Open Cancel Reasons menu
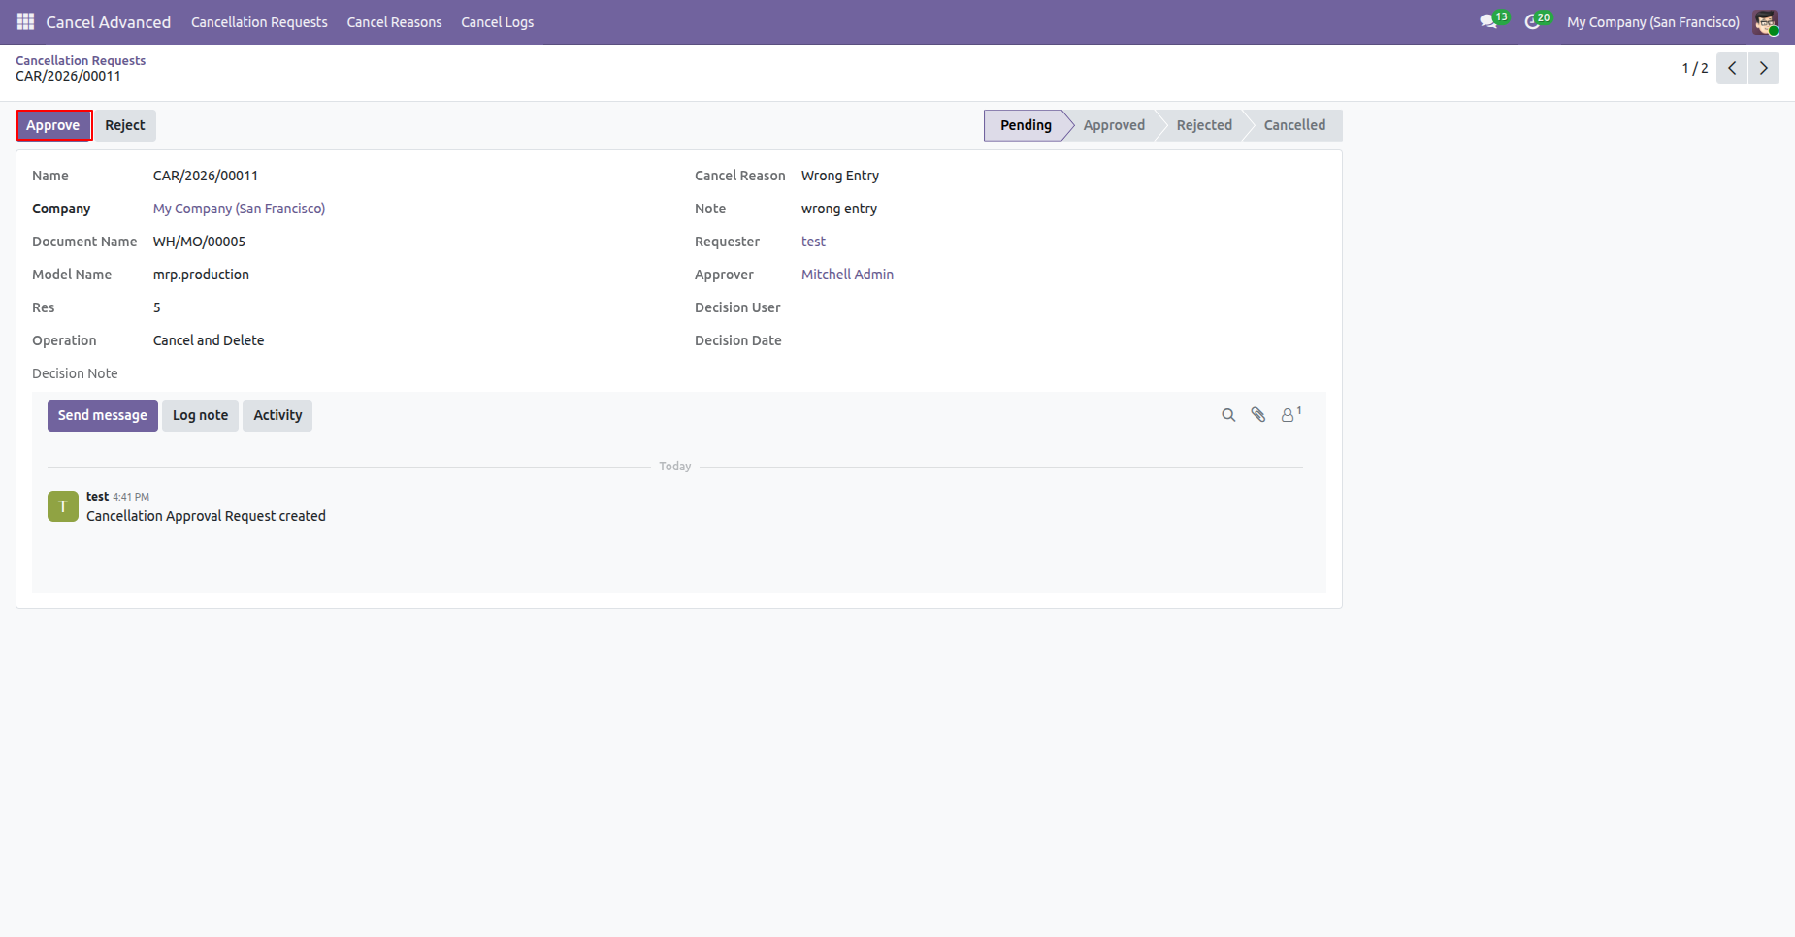Image resolution: width=1795 pixels, height=937 pixels. pyautogui.click(x=394, y=21)
